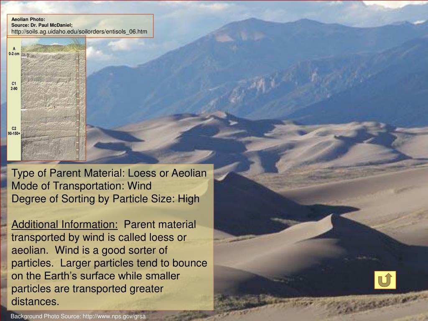Open the soils.ag.uidaho.edu entisols link
This screenshot has height=321, width=428.
[79, 31]
